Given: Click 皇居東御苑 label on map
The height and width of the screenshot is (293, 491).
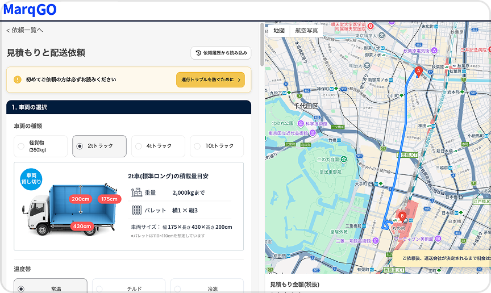Looking at the screenshot, I should point(330,172).
